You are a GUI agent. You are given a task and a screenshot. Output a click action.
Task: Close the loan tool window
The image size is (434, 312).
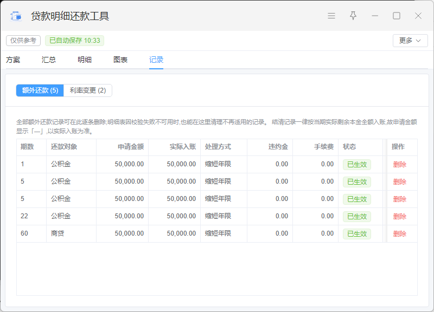[x=418, y=16]
